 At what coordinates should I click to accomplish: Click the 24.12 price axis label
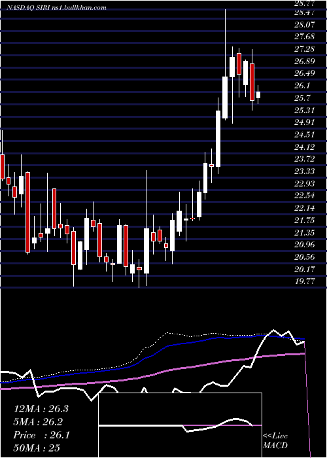(x=305, y=147)
